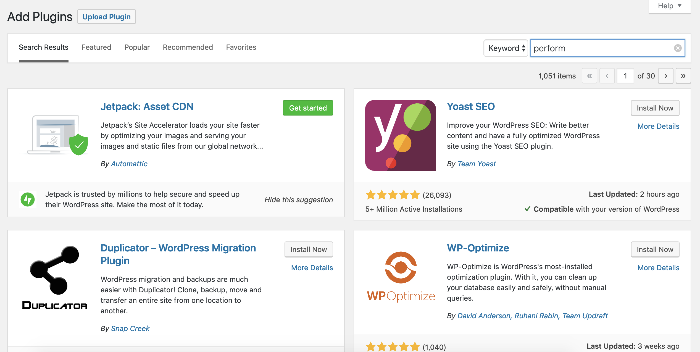Click the Upload Plugin button
700x352 pixels.
pos(106,17)
